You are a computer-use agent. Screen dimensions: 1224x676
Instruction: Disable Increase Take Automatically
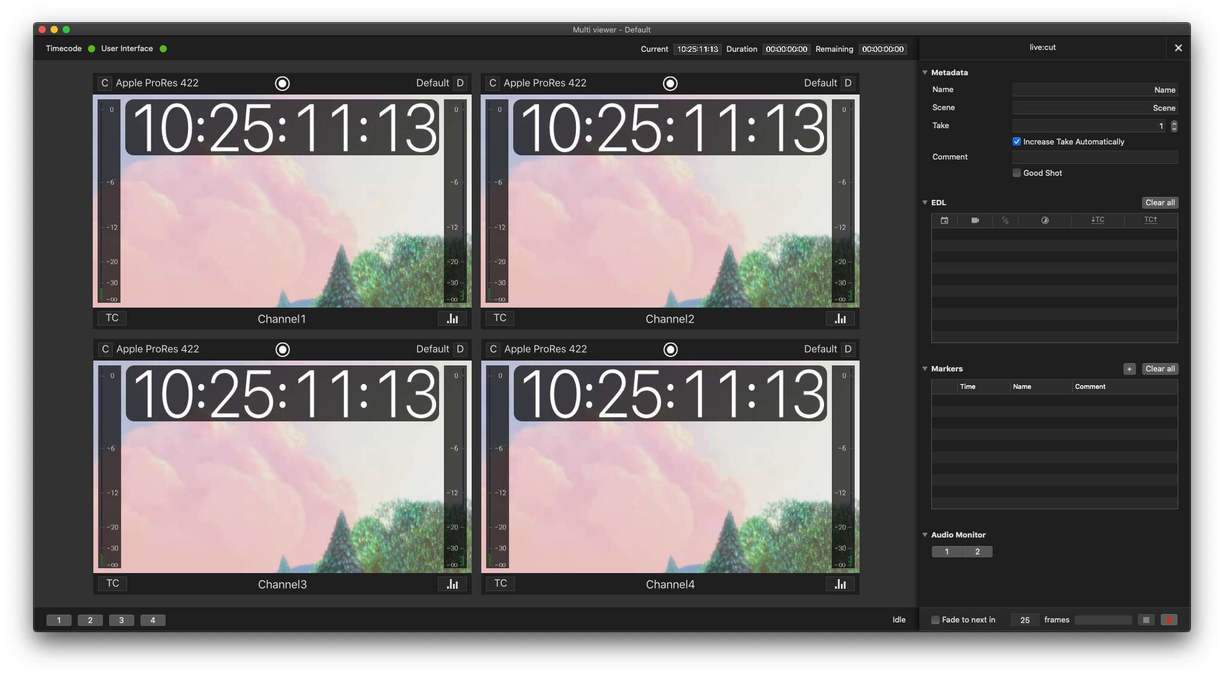[x=1017, y=141]
